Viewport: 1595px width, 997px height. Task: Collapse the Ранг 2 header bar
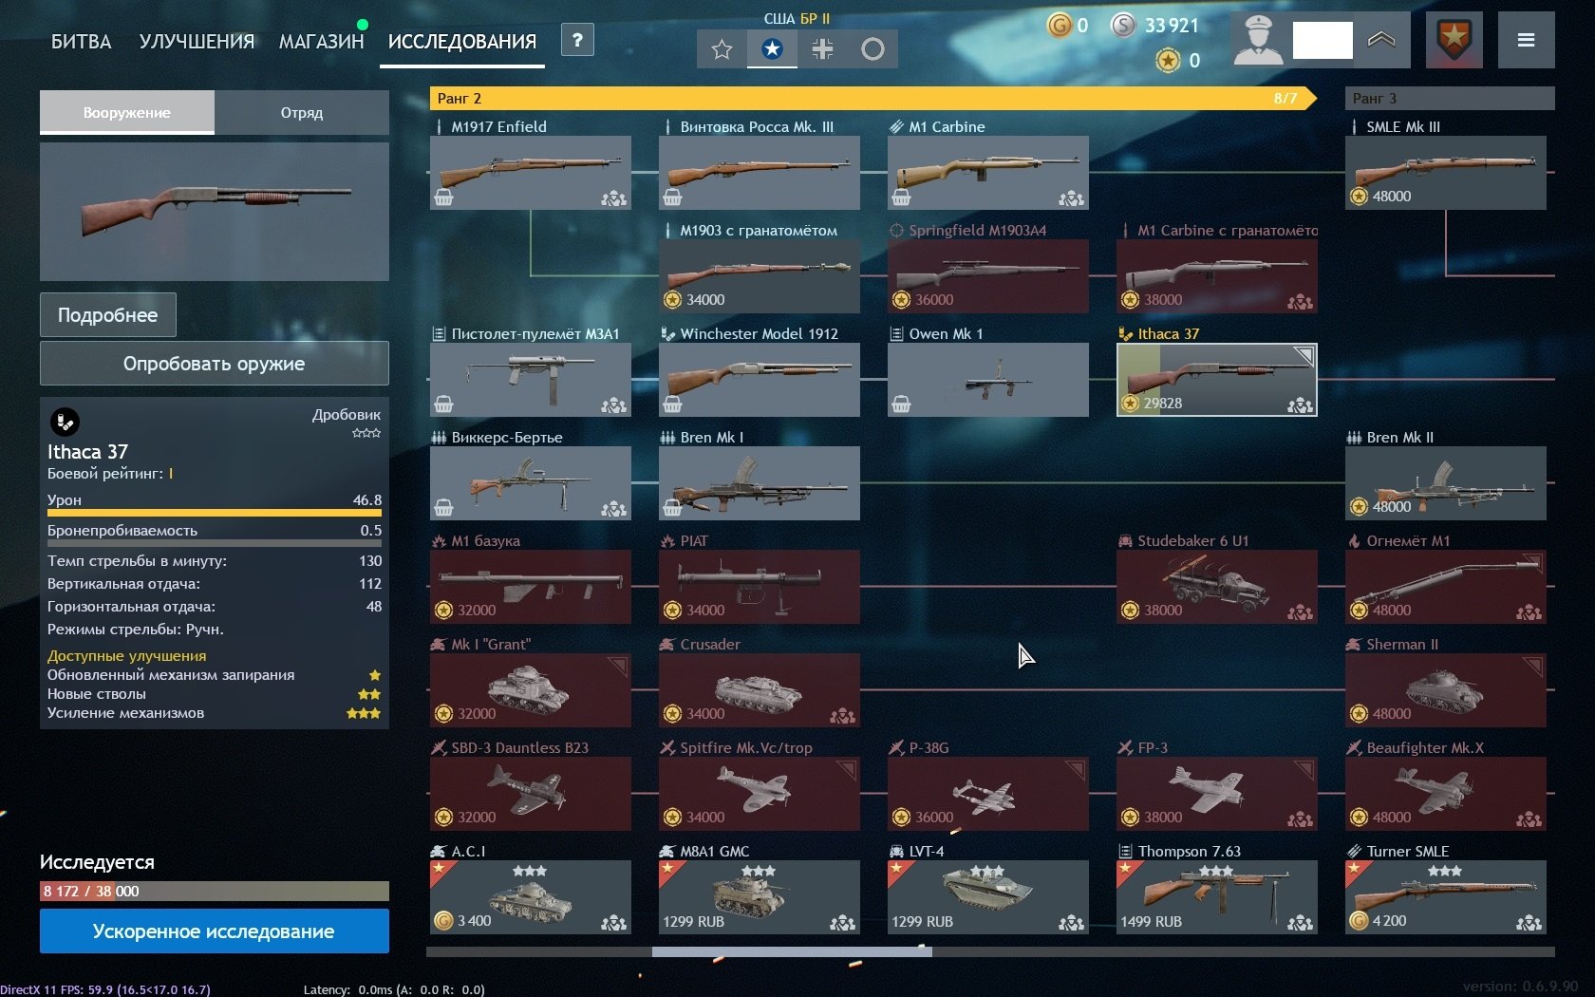tap(872, 98)
